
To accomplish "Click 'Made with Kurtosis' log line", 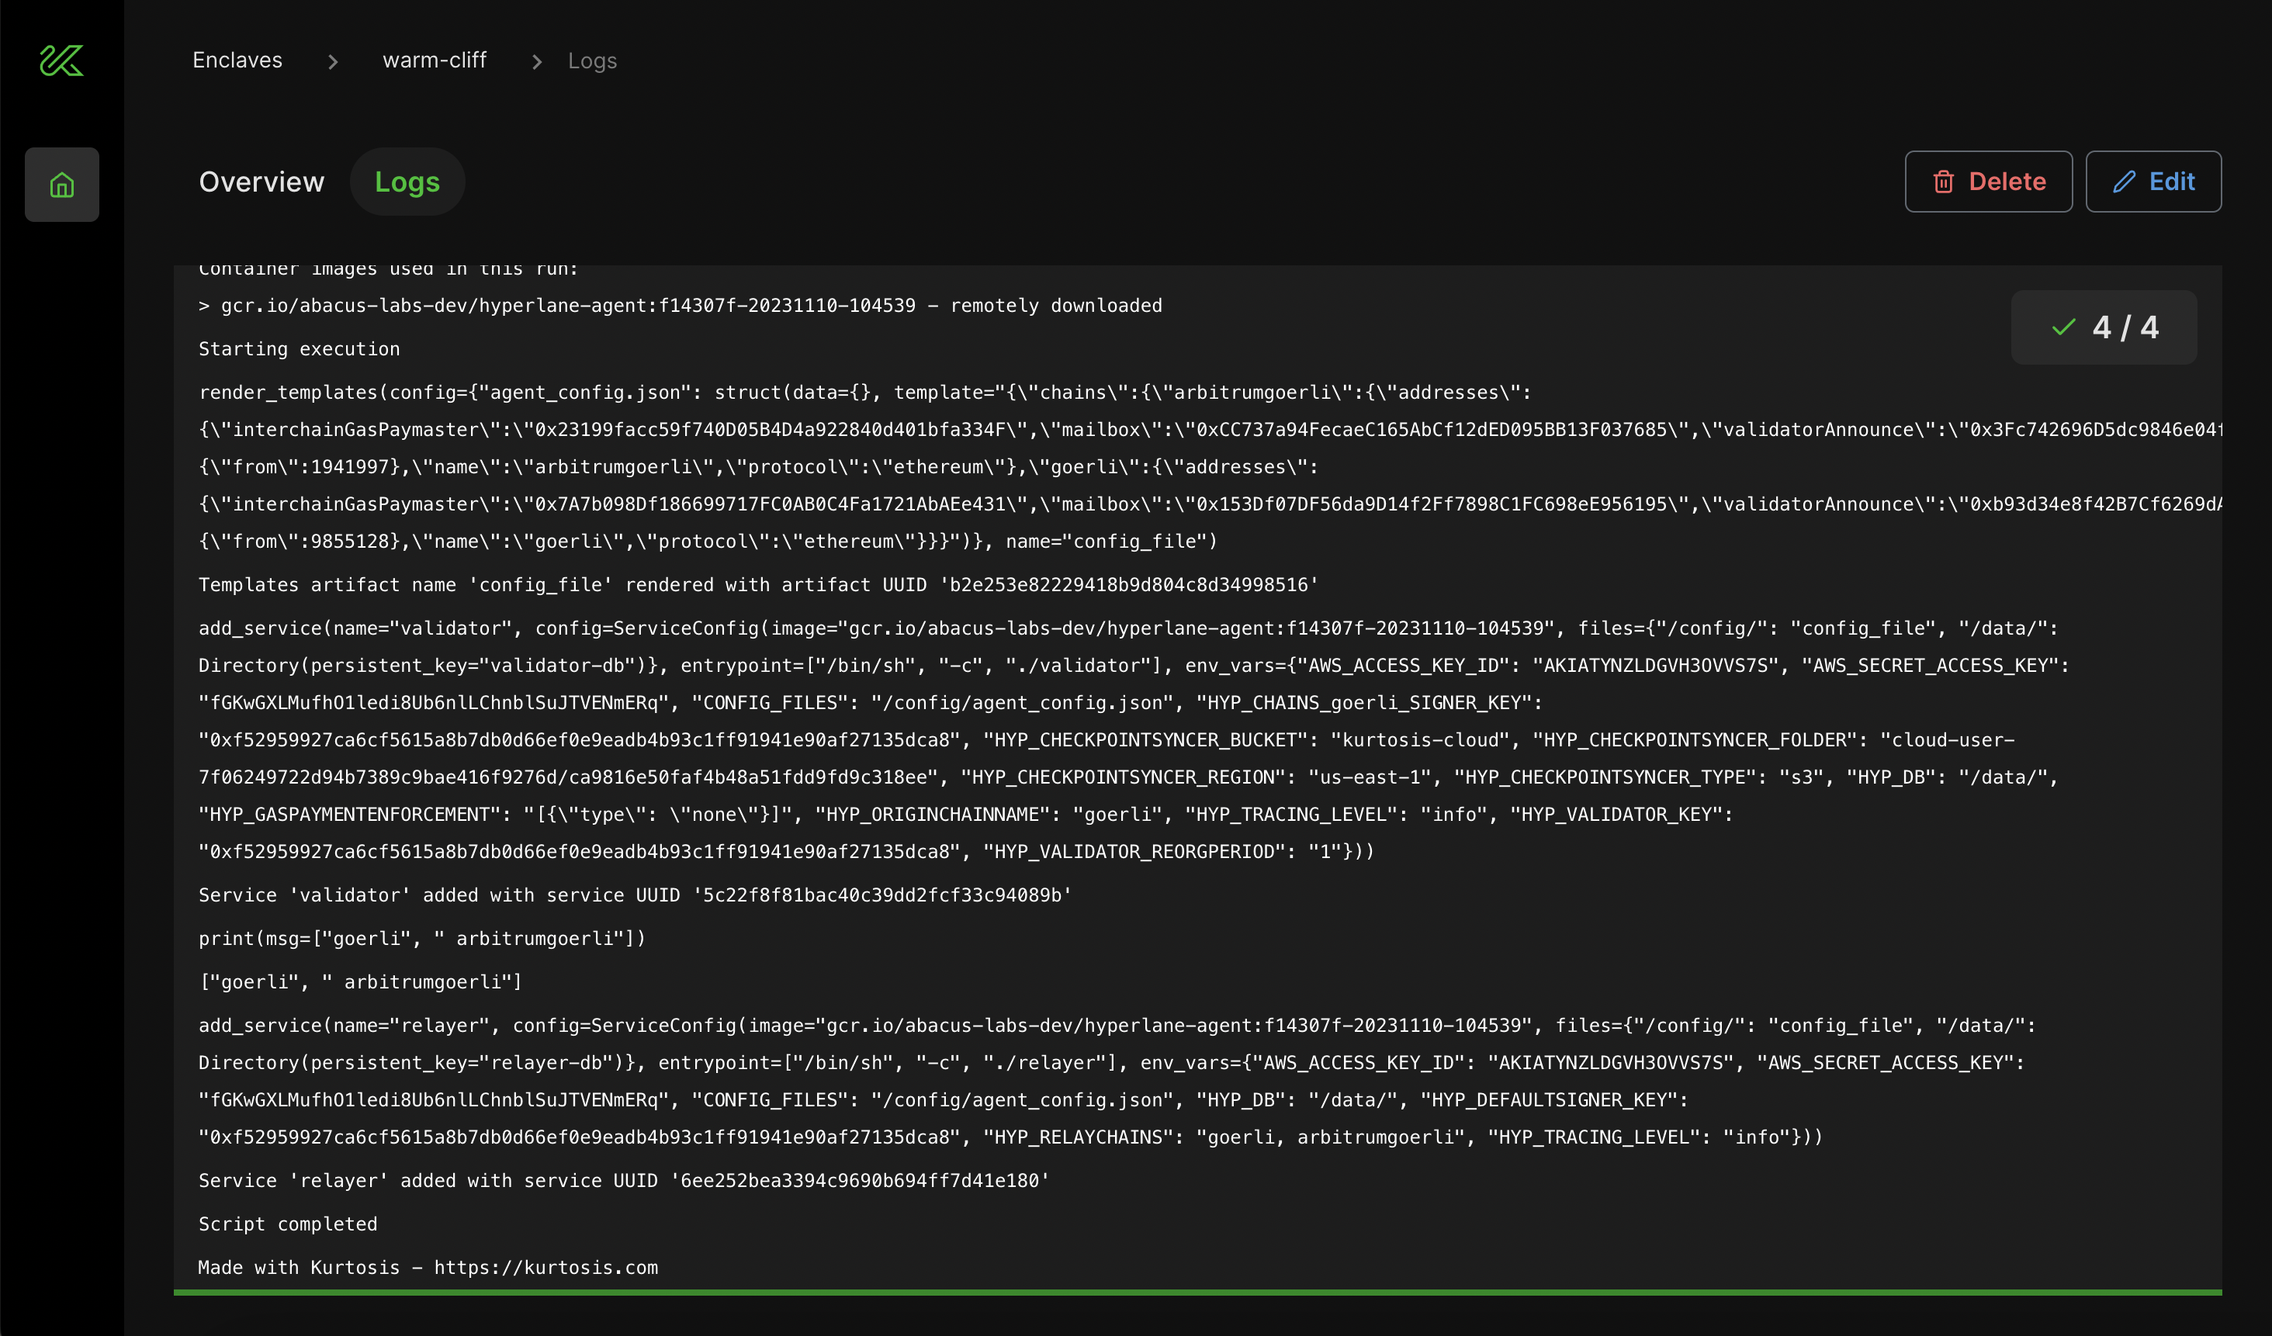I will 428,1268.
